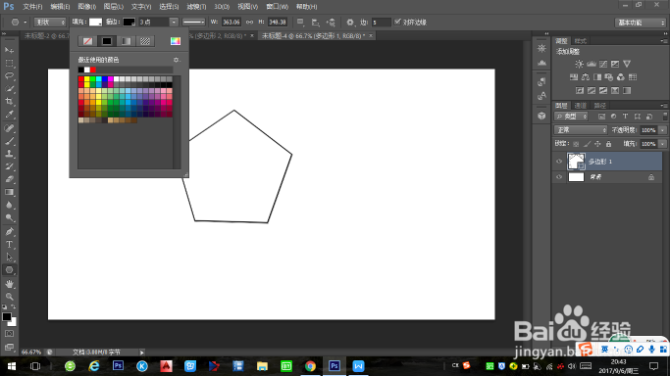Toggle the align edges checkbox
This screenshot has width=670, height=376.
[397, 22]
